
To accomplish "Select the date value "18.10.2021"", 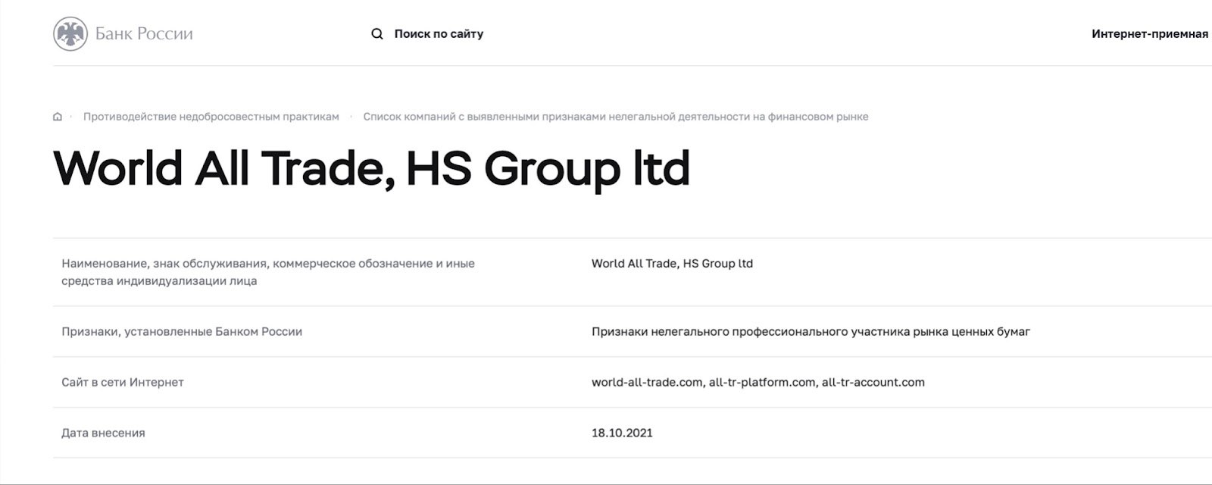I will 622,433.
